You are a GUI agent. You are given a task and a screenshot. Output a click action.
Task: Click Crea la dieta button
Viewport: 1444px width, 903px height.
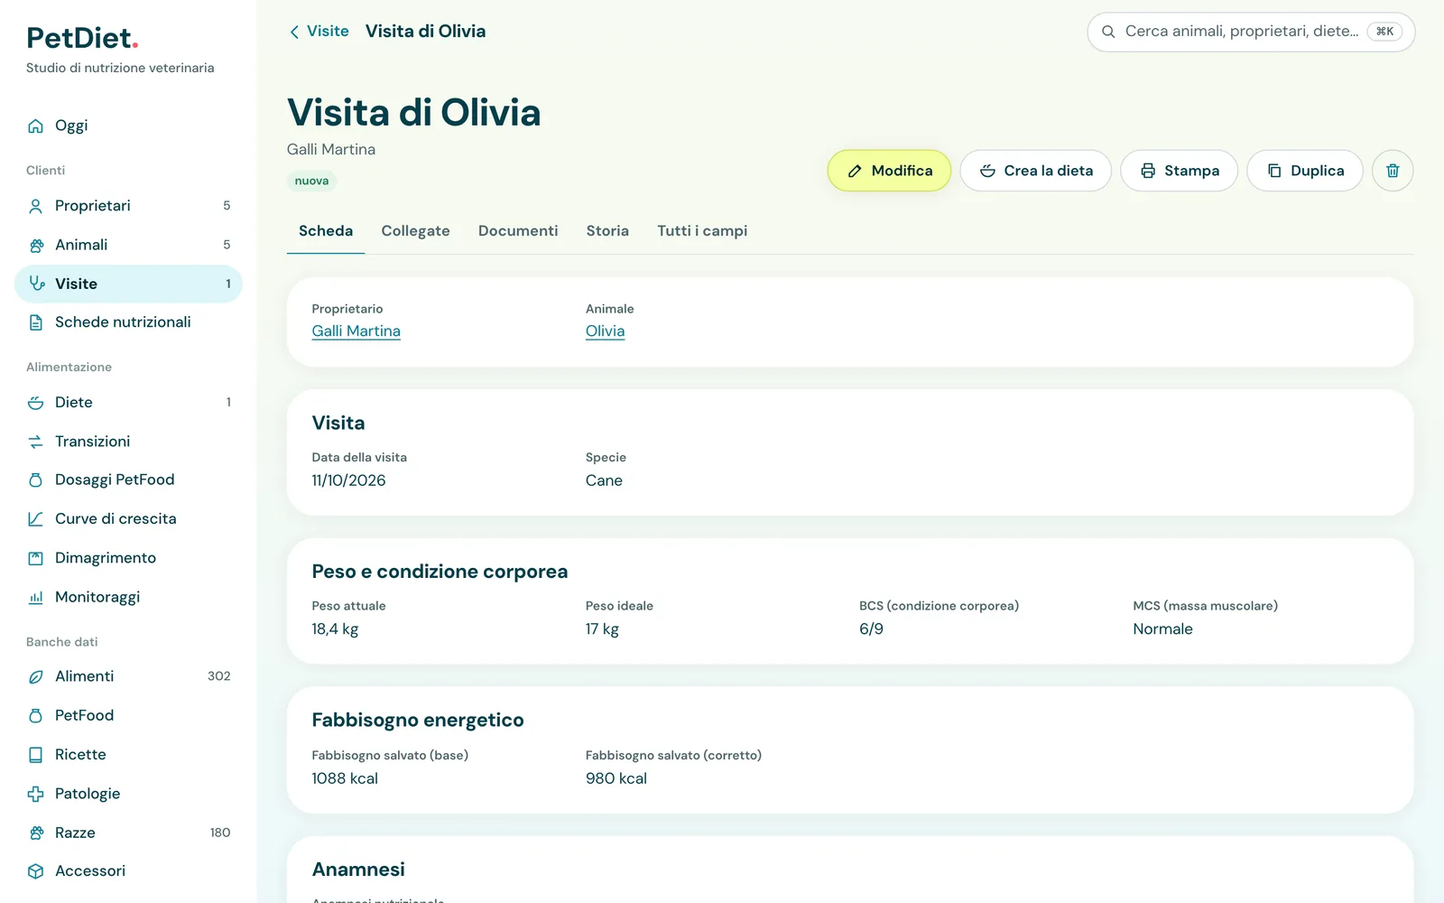[1035, 171]
